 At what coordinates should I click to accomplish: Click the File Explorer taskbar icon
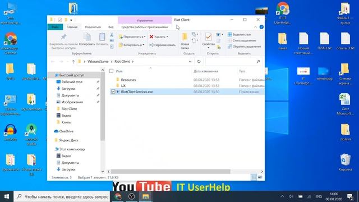click(146, 196)
